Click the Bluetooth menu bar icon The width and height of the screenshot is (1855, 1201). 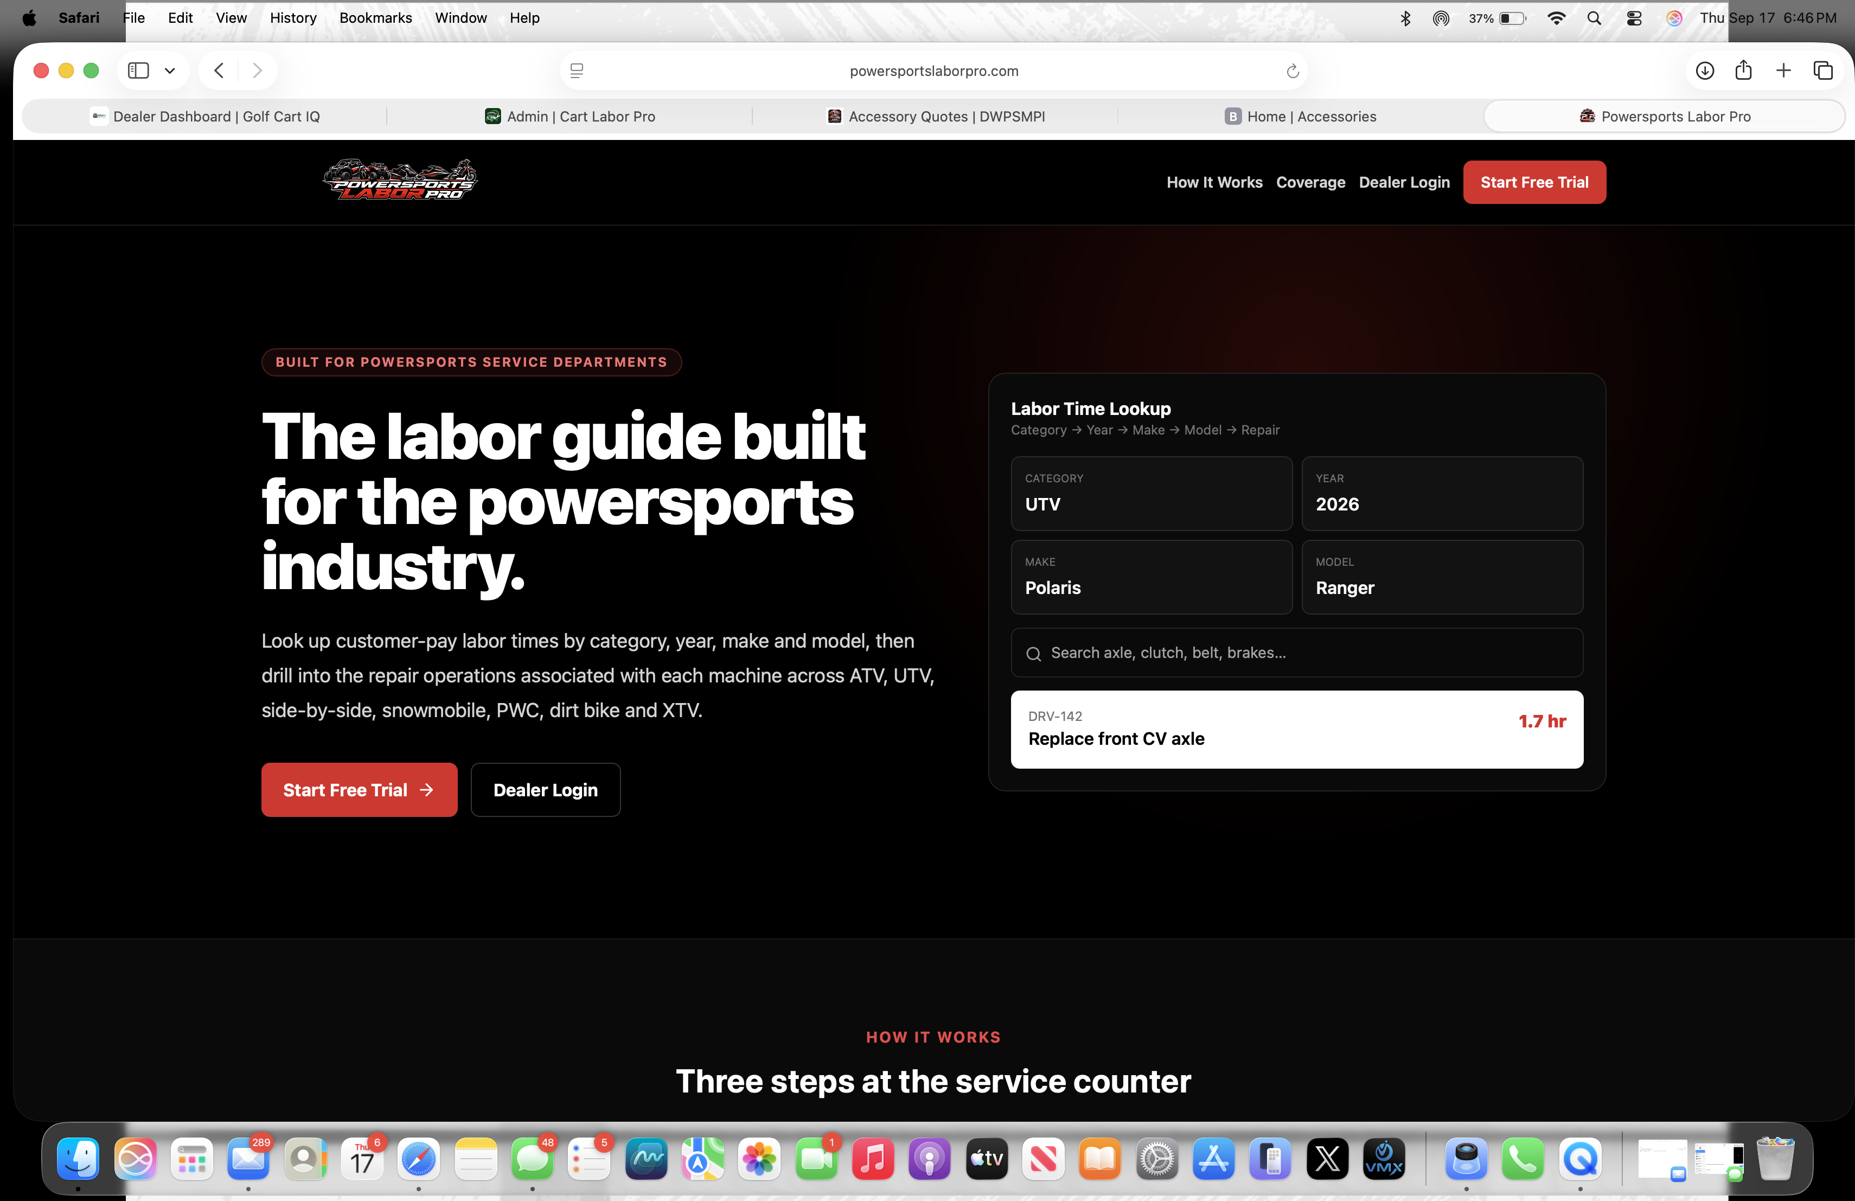[x=1405, y=18]
